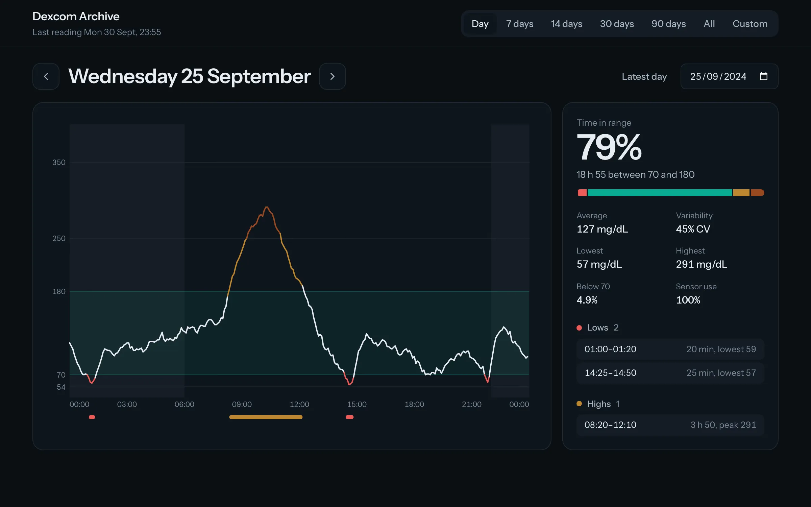811x507 pixels.
Task: Click the red low marker near 15:00
Action: pos(349,417)
